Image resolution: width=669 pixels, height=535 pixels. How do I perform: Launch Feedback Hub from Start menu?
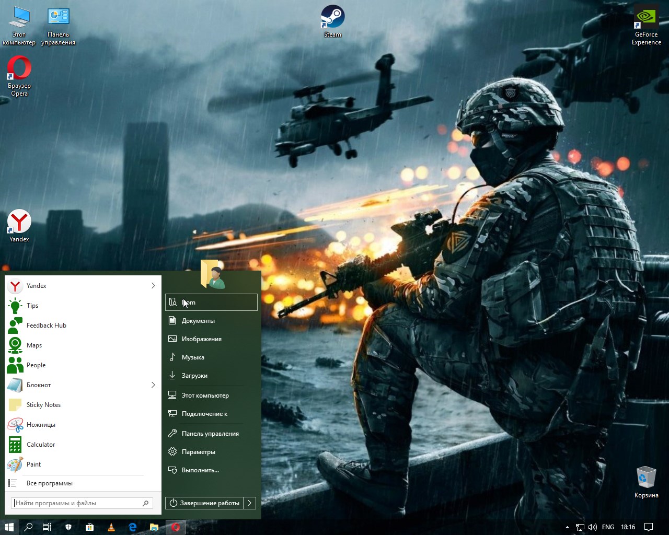tap(83, 325)
